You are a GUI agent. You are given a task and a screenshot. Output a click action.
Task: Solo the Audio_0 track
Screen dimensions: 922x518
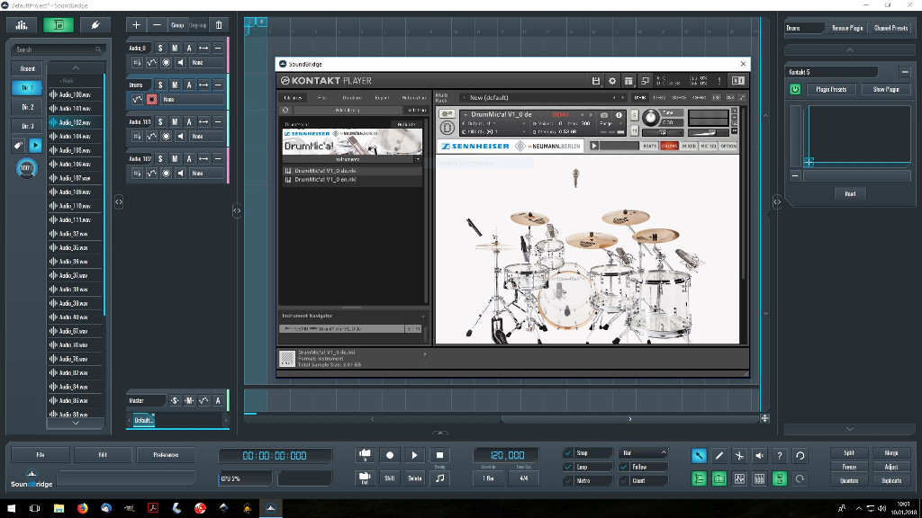(x=160, y=49)
